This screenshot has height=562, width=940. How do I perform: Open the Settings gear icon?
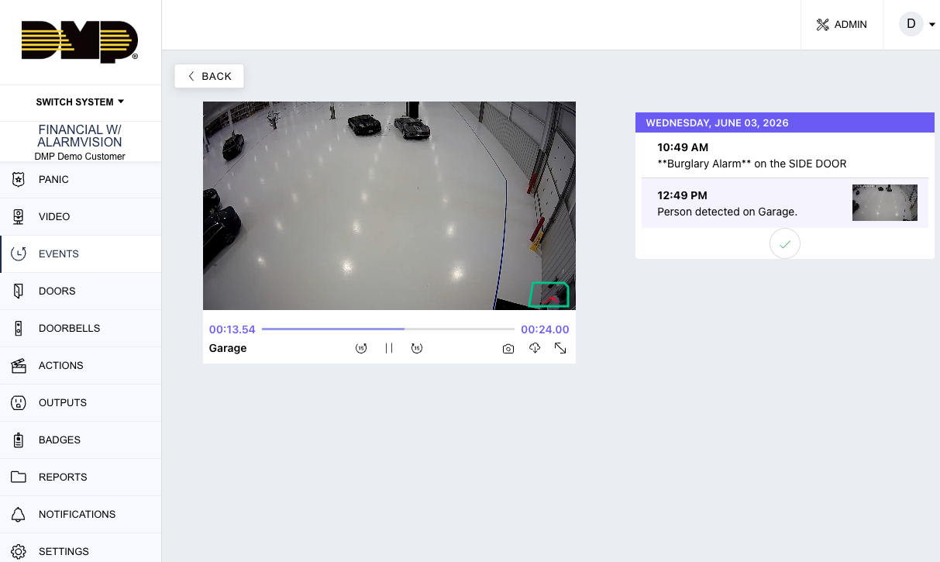tap(19, 551)
